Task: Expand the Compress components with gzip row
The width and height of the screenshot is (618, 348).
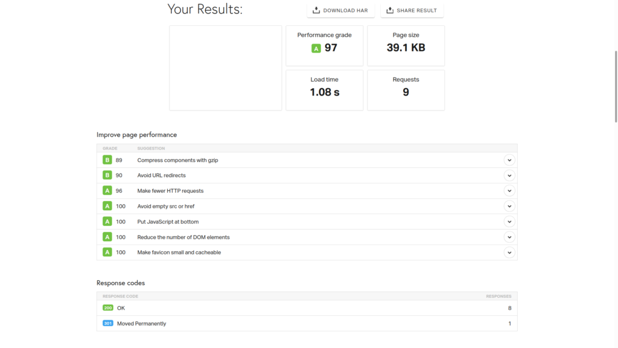Action: [x=509, y=160]
